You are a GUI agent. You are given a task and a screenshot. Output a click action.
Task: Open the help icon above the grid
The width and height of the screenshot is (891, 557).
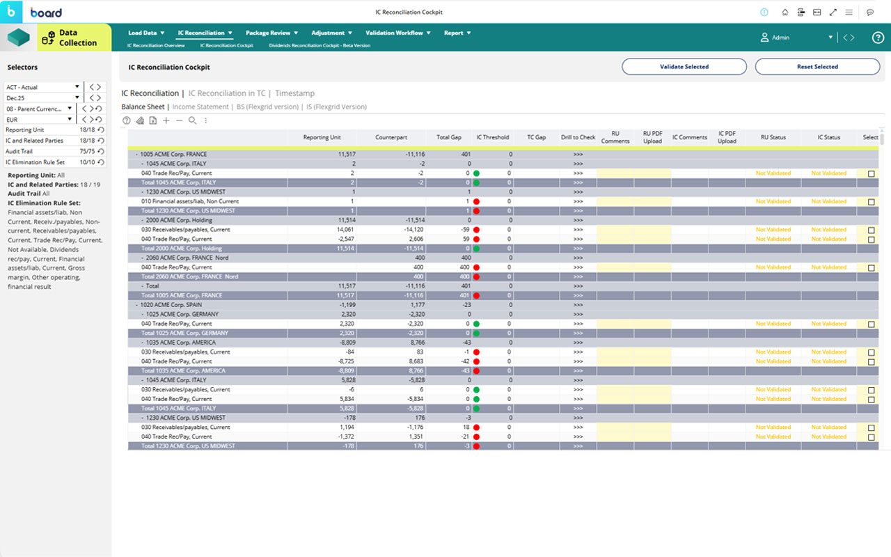[x=127, y=120]
